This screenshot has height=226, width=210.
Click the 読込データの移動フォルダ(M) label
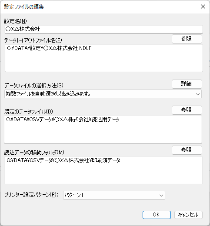click(x=34, y=153)
